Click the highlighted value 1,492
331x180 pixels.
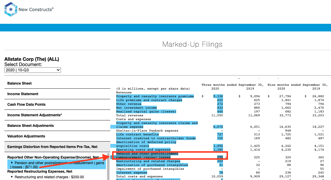pos(218,146)
